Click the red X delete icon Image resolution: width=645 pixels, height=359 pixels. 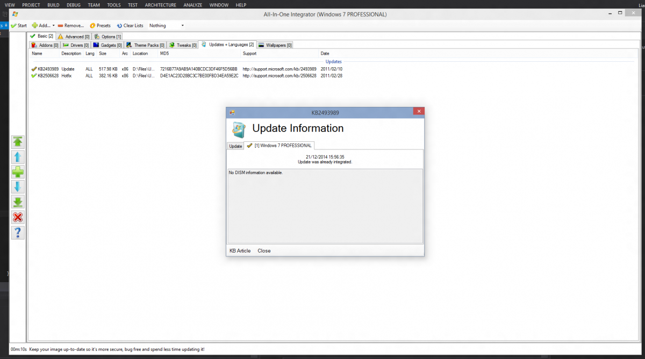click(x=18, y=217)
